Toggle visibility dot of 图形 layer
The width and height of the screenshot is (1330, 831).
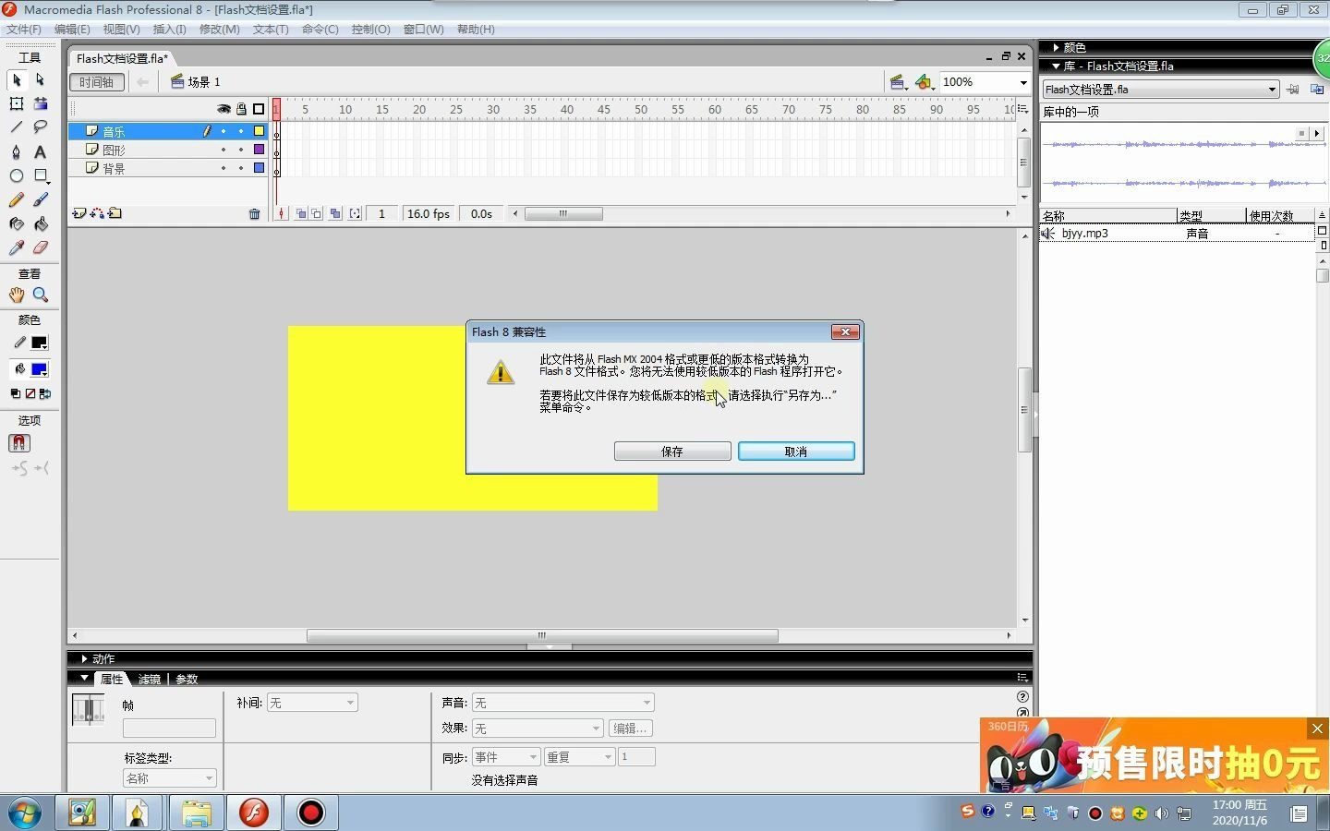click(224, 150)
